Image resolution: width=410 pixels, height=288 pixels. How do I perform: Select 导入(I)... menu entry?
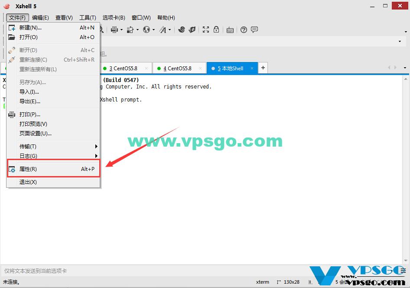click(53, 92)
